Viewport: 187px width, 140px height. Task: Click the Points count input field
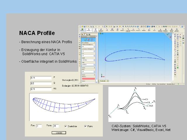click(56, 126)
